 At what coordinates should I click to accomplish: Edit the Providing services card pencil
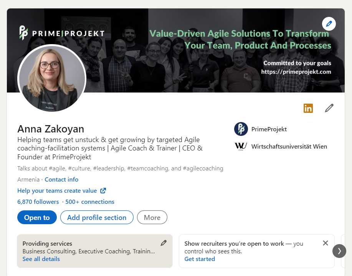[164, 243]
